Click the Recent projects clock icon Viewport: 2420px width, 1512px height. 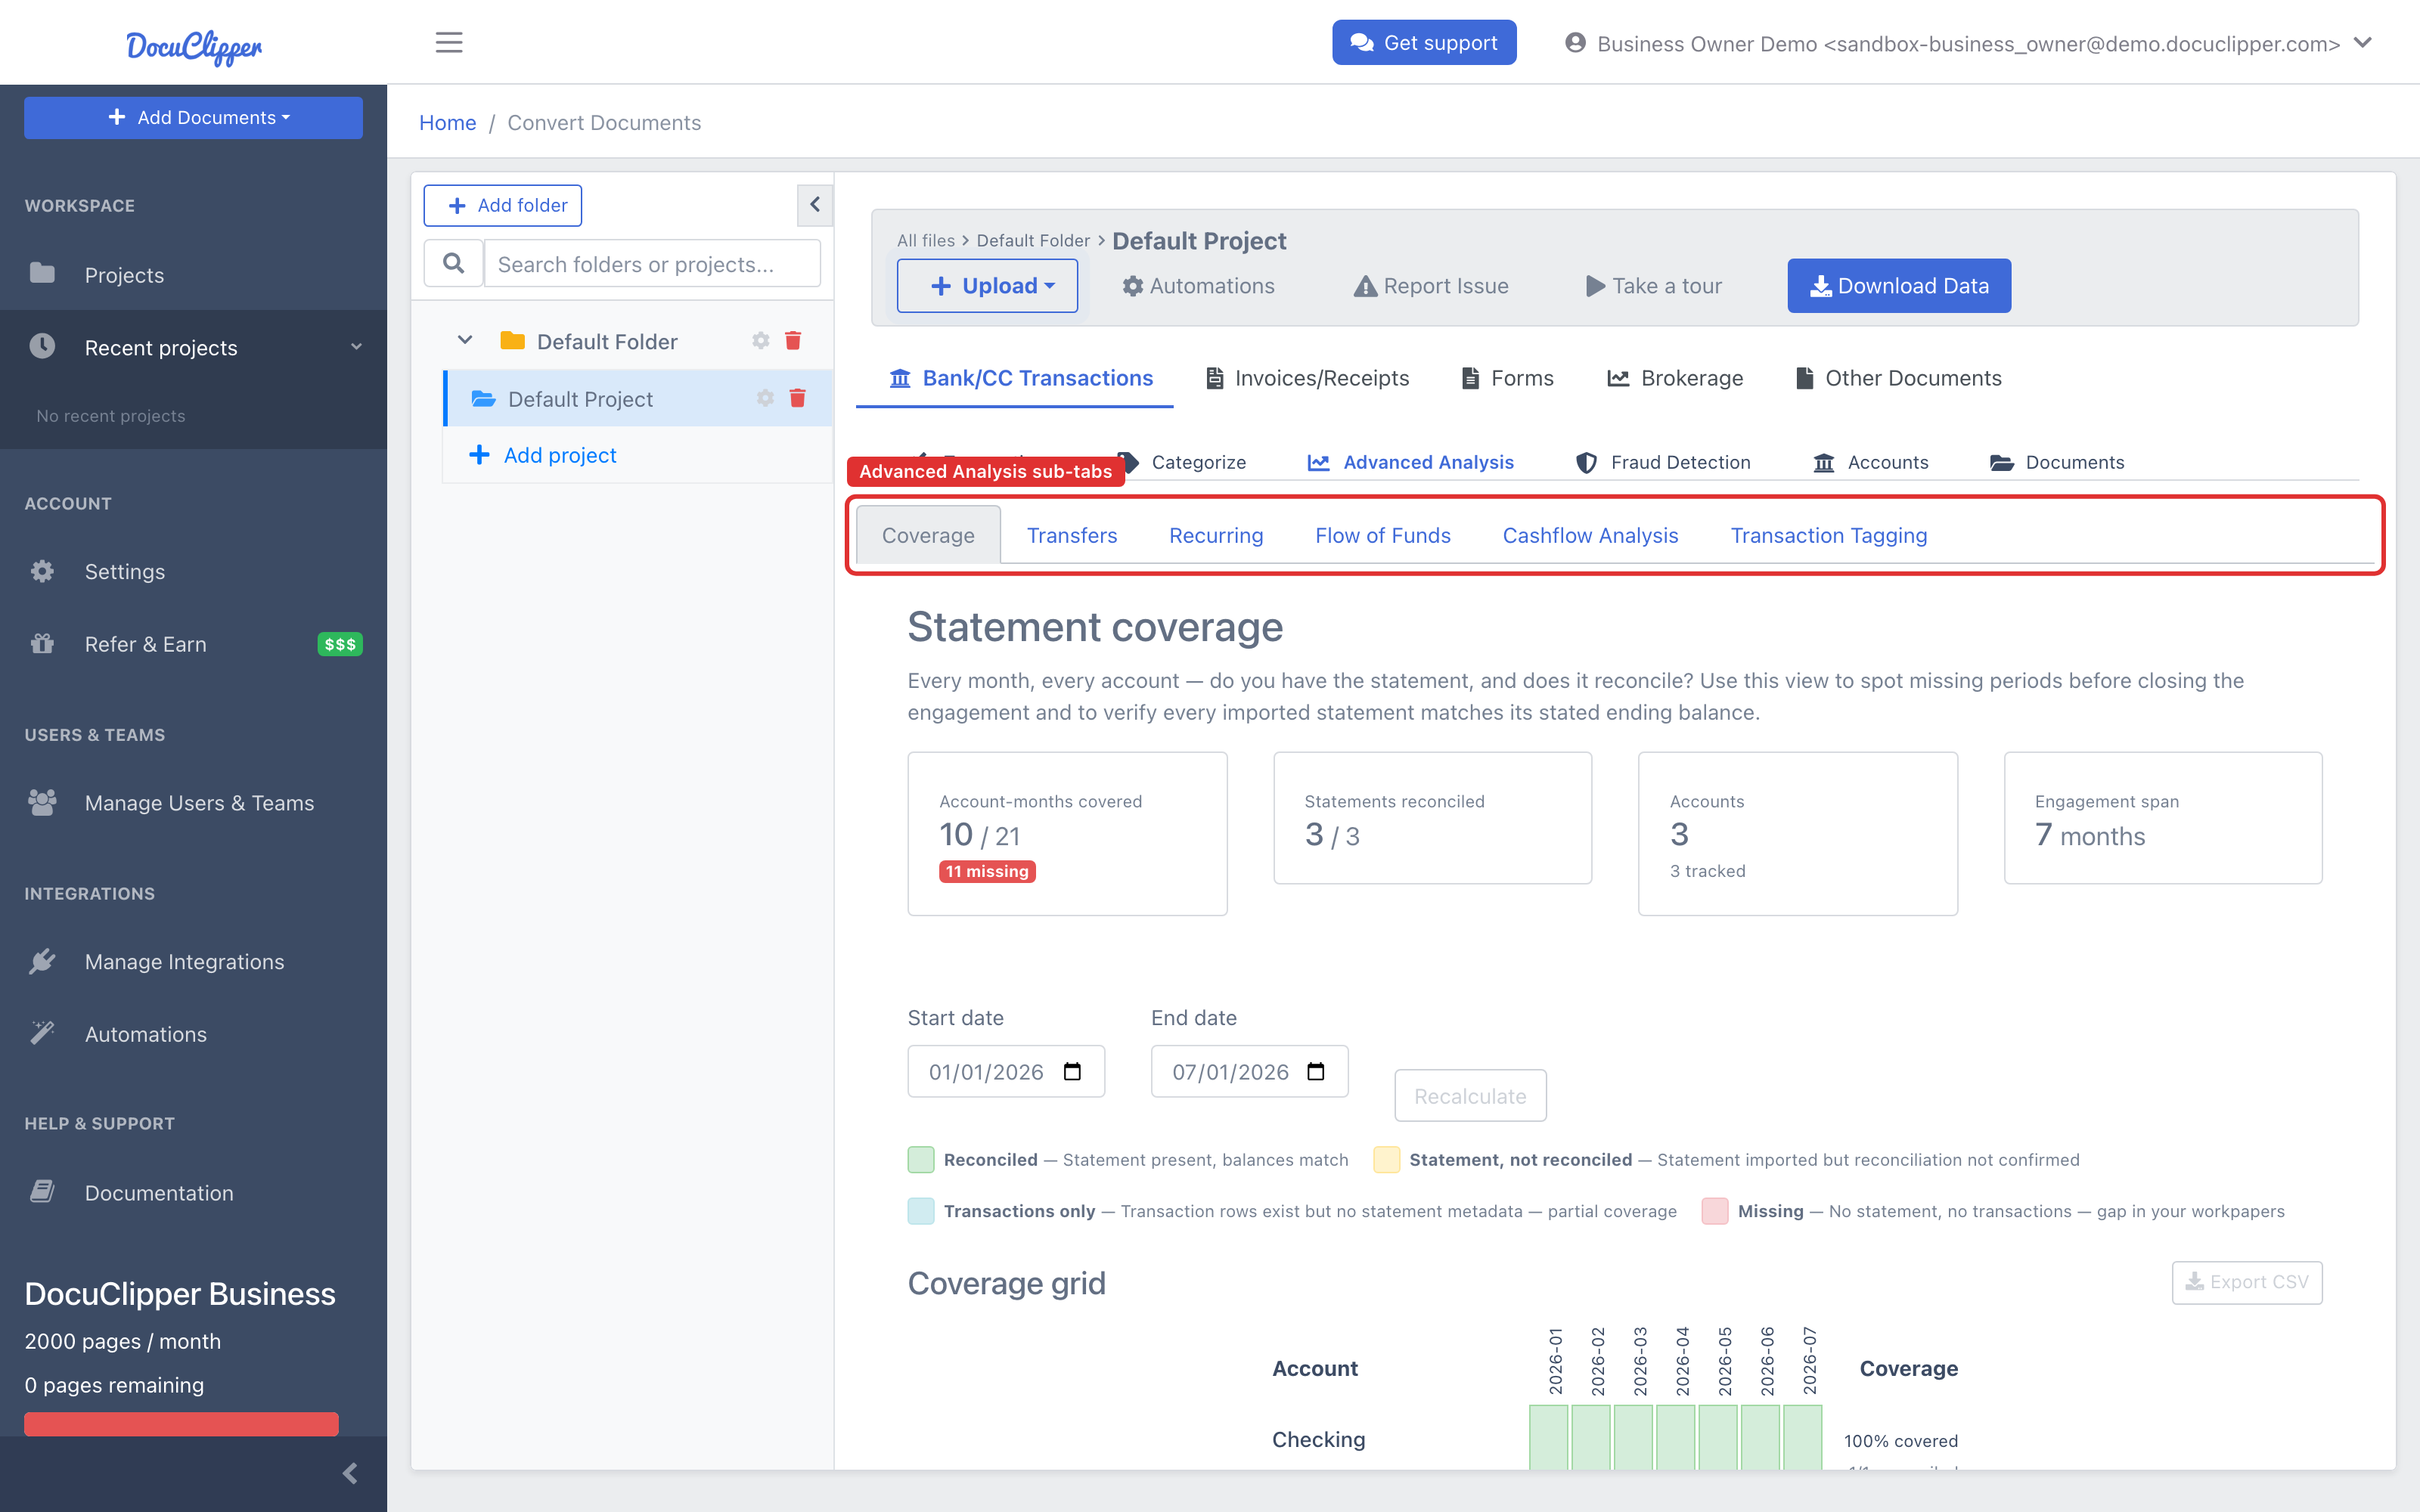(42, 346)
